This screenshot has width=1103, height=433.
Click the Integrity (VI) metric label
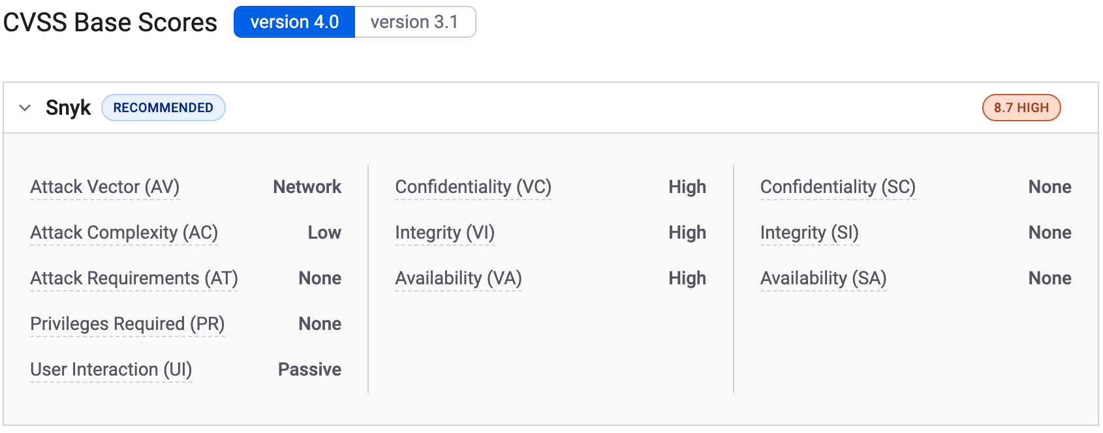[444, 233]
